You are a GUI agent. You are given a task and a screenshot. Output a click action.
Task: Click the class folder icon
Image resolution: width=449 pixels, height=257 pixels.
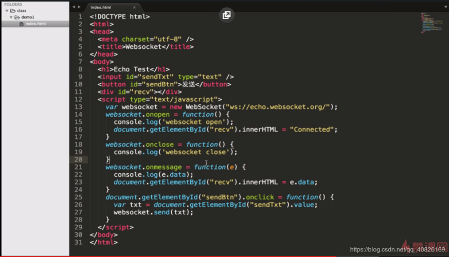12,10
